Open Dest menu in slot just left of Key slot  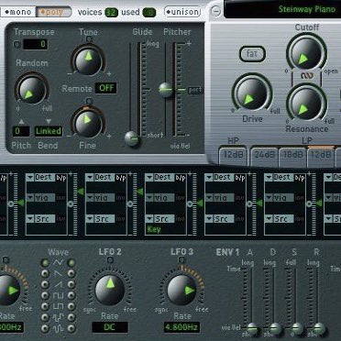(x=101, y=178)
